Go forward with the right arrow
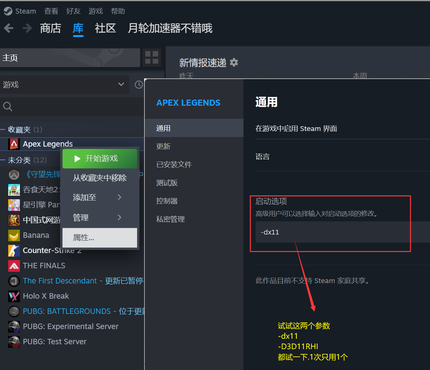Screen dimensions: 430x370 coord(27,28)
